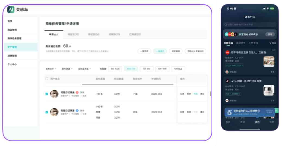Image resolution: width=282 pixels, height=146 pixels.
Task: Click the 筛选 filter icon in the phone app
Action: [273, 43]
